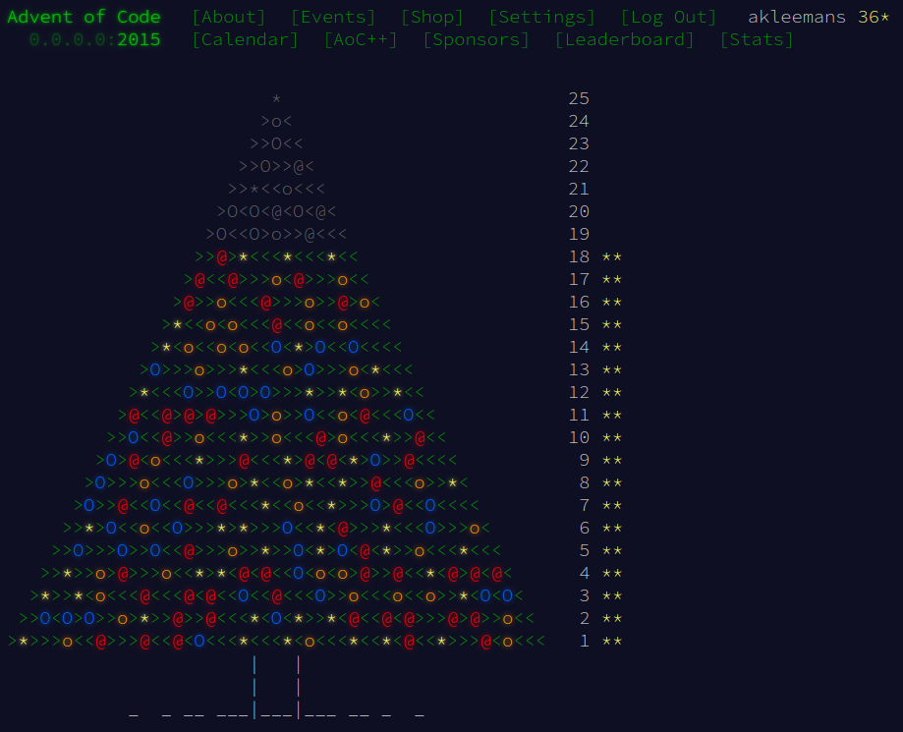Open the Leaderboard
Screen dimensions: 903x732
click(x=624, y=40)
